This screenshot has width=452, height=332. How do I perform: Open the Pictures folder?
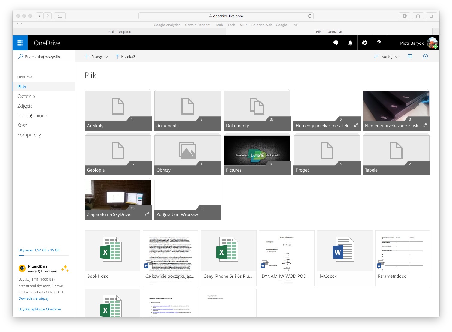[x=257, y=155]
